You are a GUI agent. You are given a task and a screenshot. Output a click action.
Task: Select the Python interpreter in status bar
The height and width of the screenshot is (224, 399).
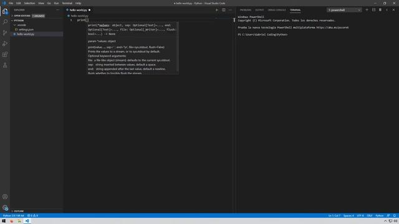pyautogui.click(x=13, y=216)
